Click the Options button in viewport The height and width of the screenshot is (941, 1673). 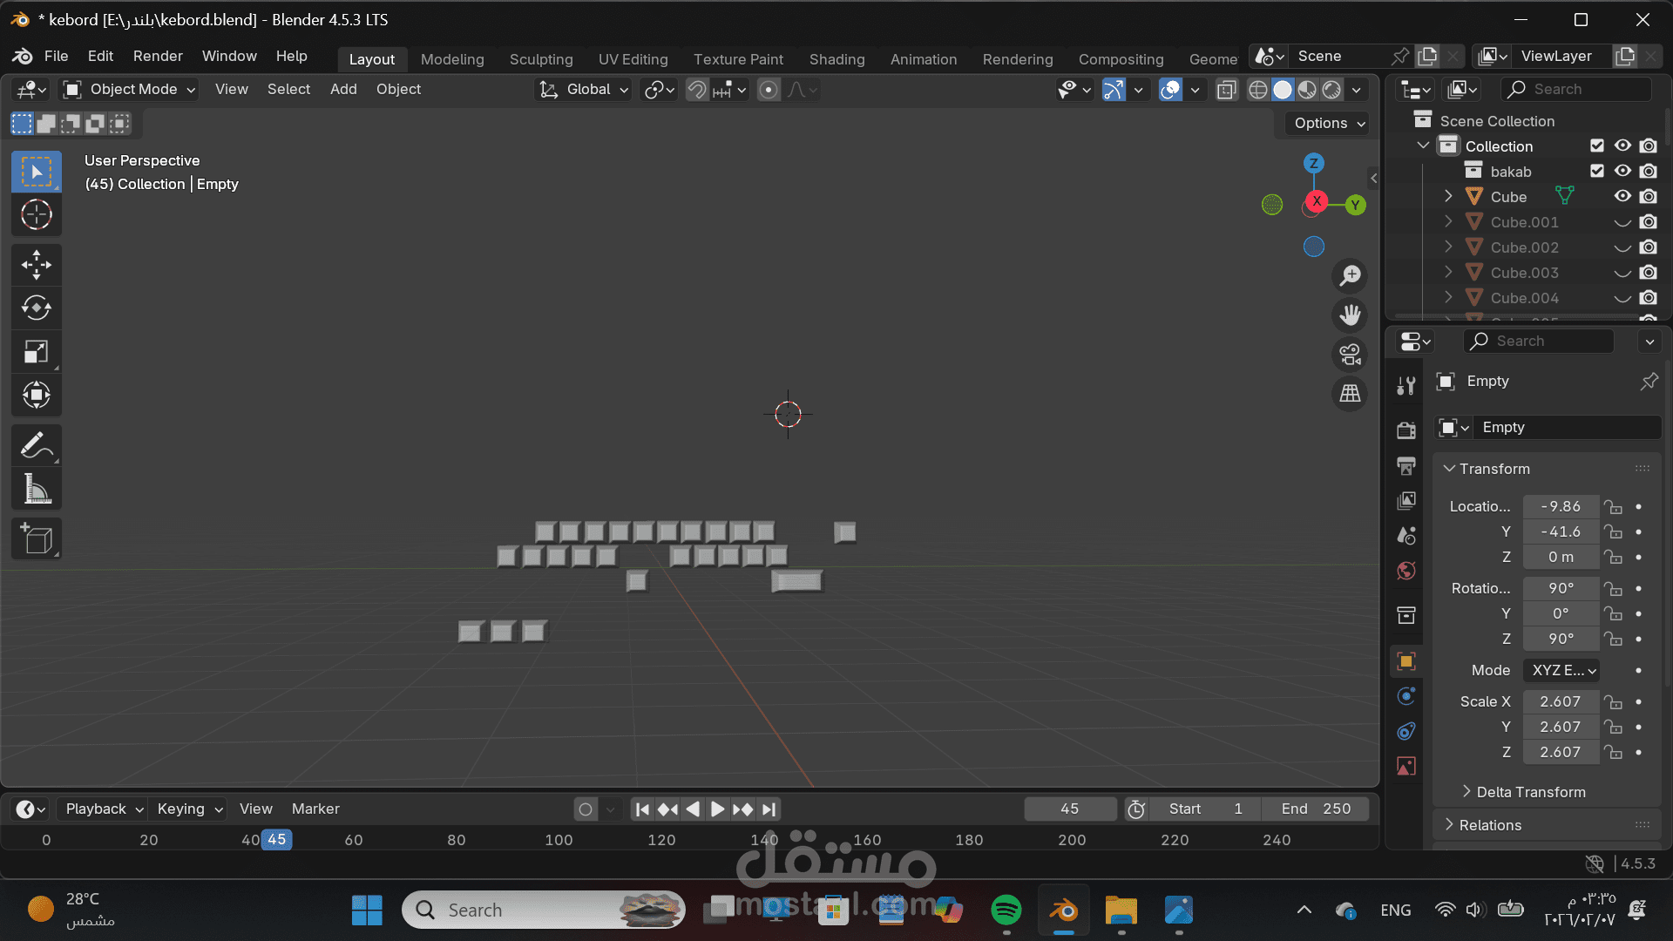pyautogui.click(x=1328, y=123)
